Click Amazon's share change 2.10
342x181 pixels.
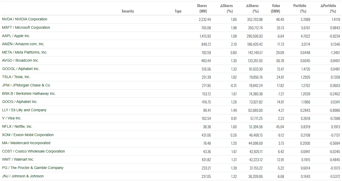click(234, 44)
